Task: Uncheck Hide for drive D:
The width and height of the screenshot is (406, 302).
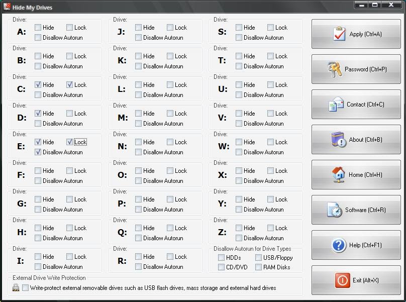Action: coord(38,114)
